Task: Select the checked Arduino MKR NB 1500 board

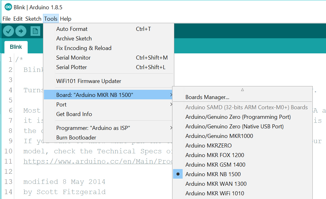Action: click(243, 174)
